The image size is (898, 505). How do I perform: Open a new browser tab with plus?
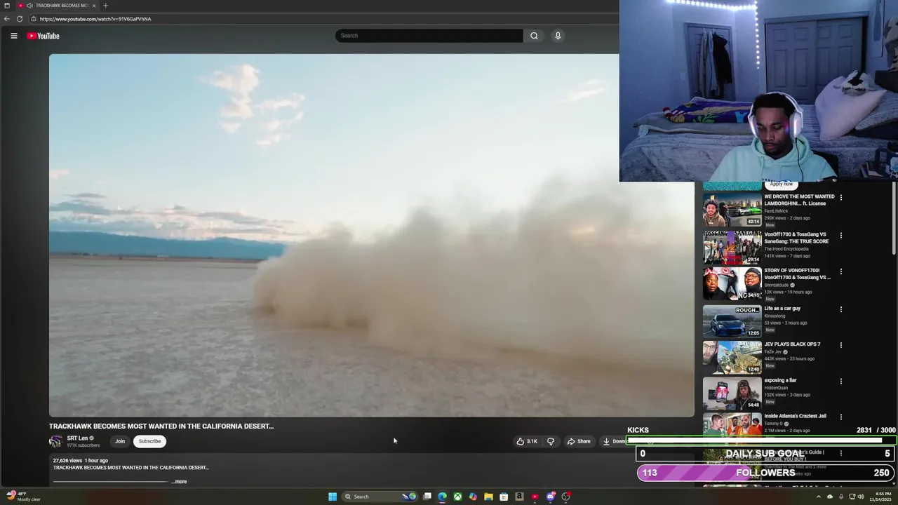[105, 6]
